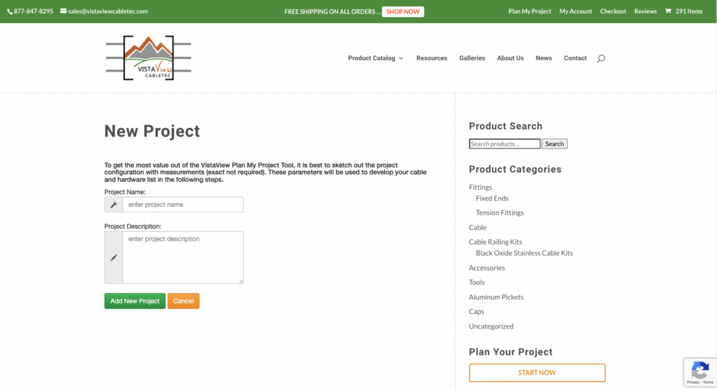717x390 pixels.
Task: Click the START NOW project button
Action: (x=537, y=373)
